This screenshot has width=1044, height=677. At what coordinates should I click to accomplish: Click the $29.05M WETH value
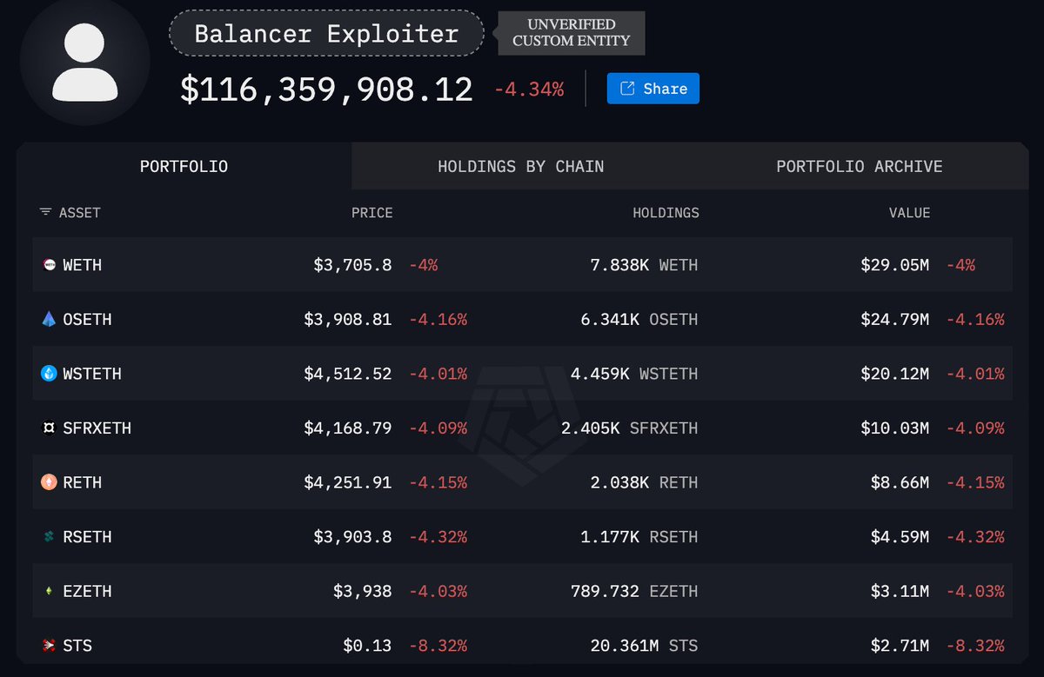(x=895, y=265)
